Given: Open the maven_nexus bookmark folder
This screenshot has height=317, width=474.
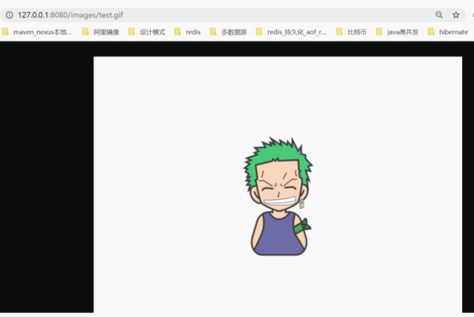Looking at the screenshot, I should click(37, 32).
